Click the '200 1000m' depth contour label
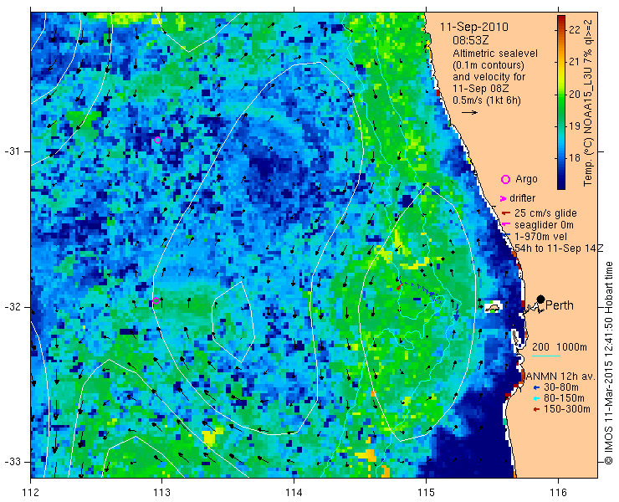619x502 pixels. [560, 347]
